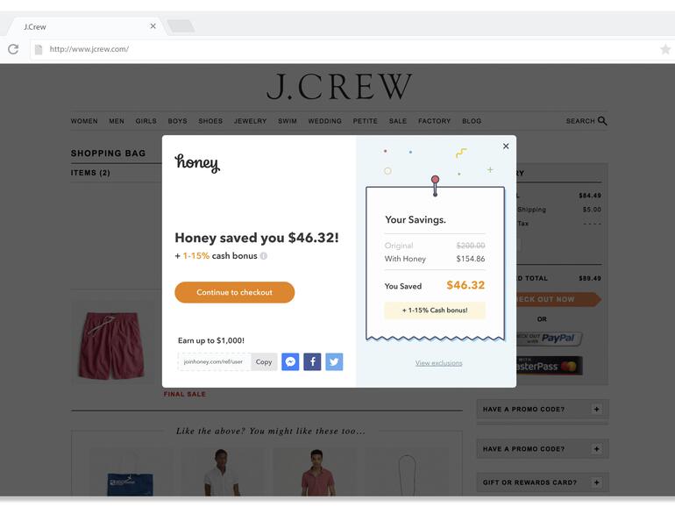This screenshot has width=675, height=507.
Task: Click the cash bonus info icon
Action: 264,256
